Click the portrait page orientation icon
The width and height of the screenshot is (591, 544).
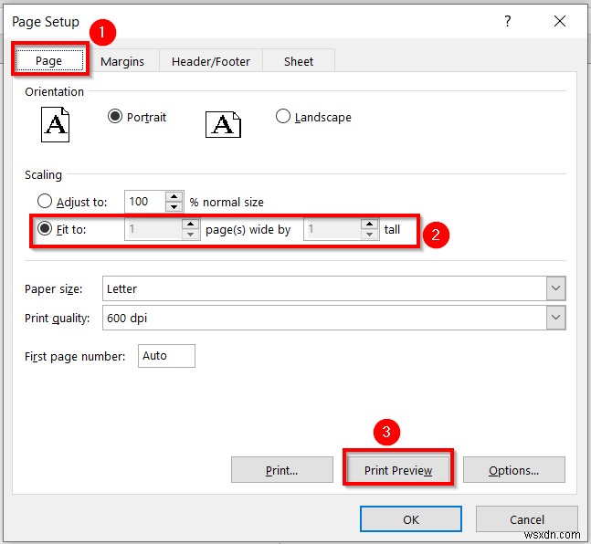click(55, 124)
